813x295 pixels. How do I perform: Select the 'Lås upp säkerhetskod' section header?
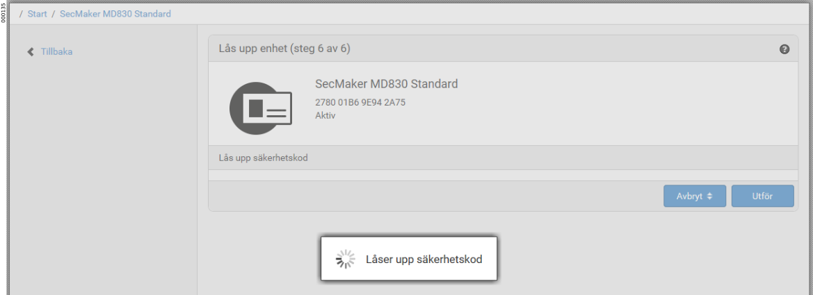(503, 158)
